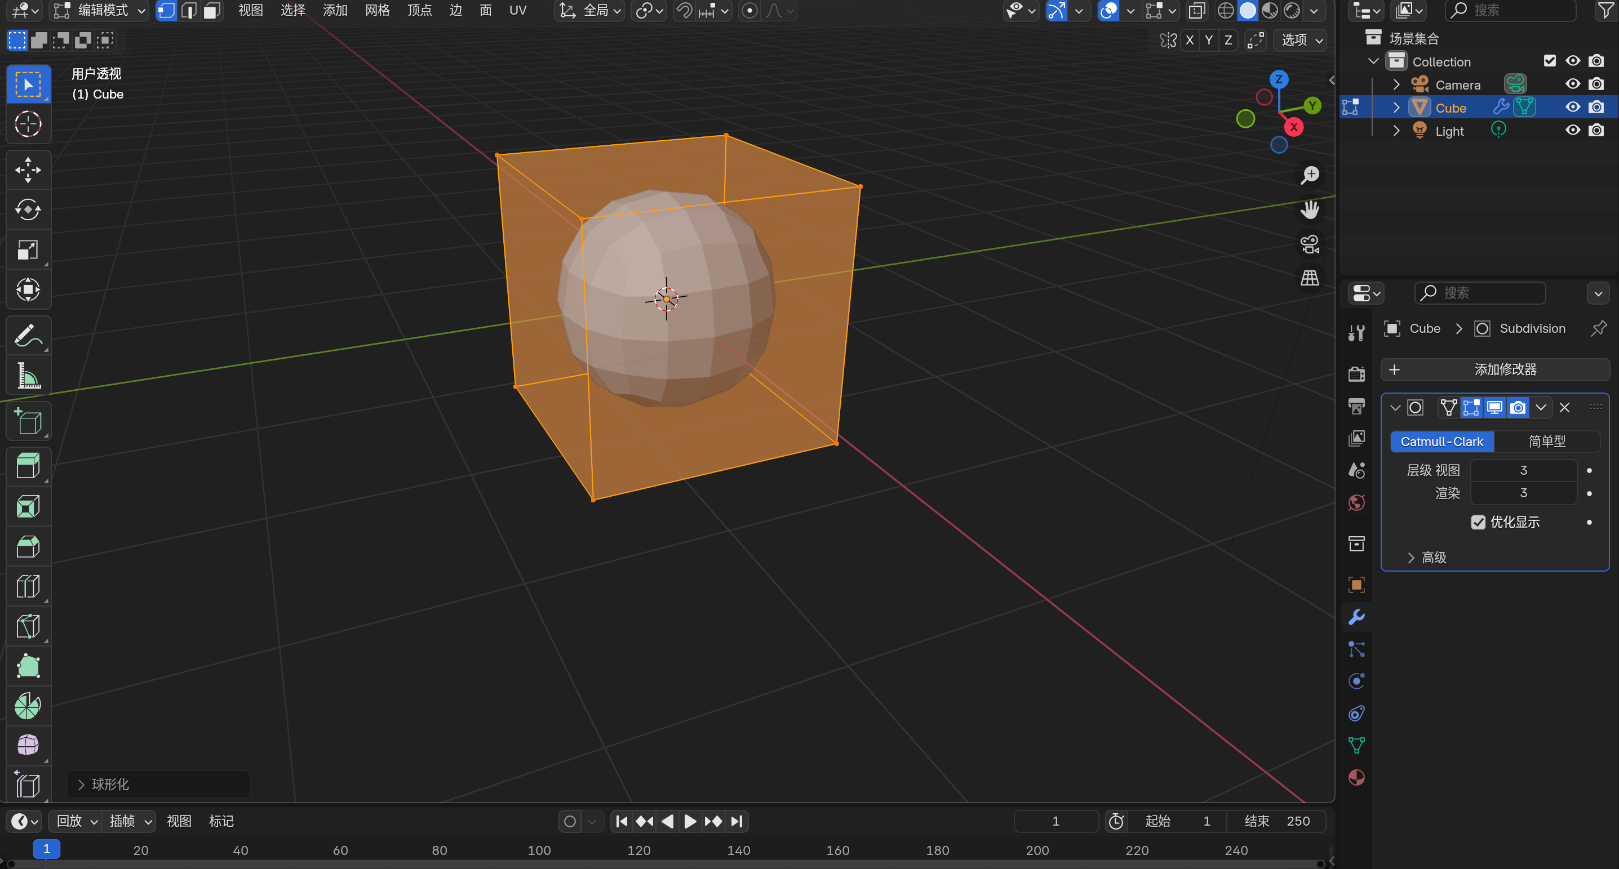The height and width of the screenshot is (869, 1619).
Task: Choose the Measure ruler tool
Action: click(28, 376)
